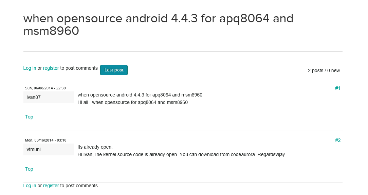This screenshot has width=368, height=195.
Task: Open the Log in link beside Last post
Action: (30, 68)
